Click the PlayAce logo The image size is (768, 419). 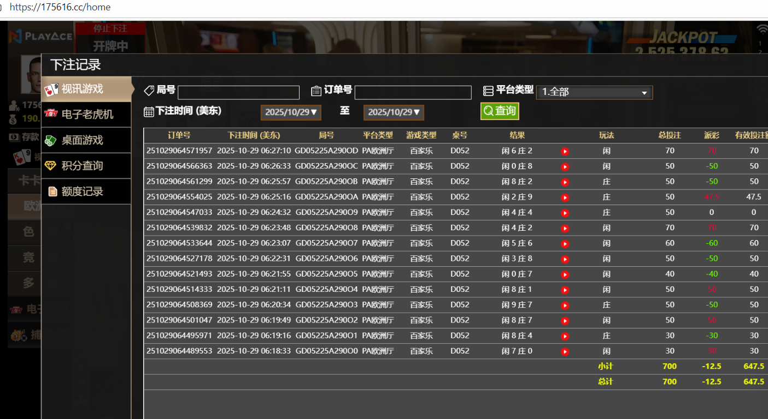pos(40,36)
